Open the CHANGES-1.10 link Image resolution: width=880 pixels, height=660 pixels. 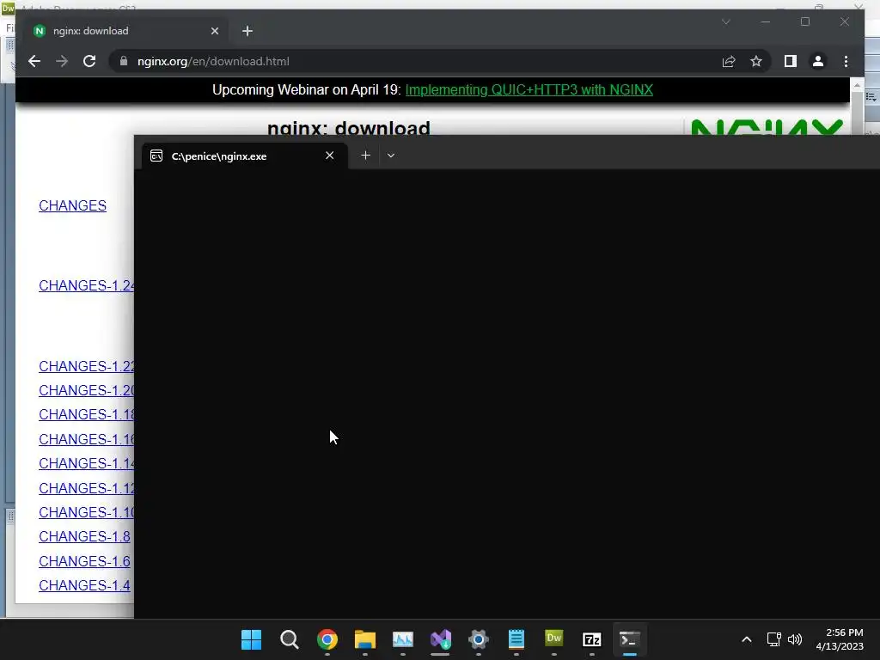(87, 512)
